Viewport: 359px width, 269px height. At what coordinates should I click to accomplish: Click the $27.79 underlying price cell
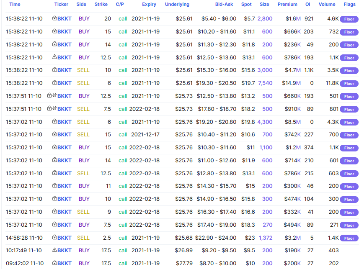184,263
